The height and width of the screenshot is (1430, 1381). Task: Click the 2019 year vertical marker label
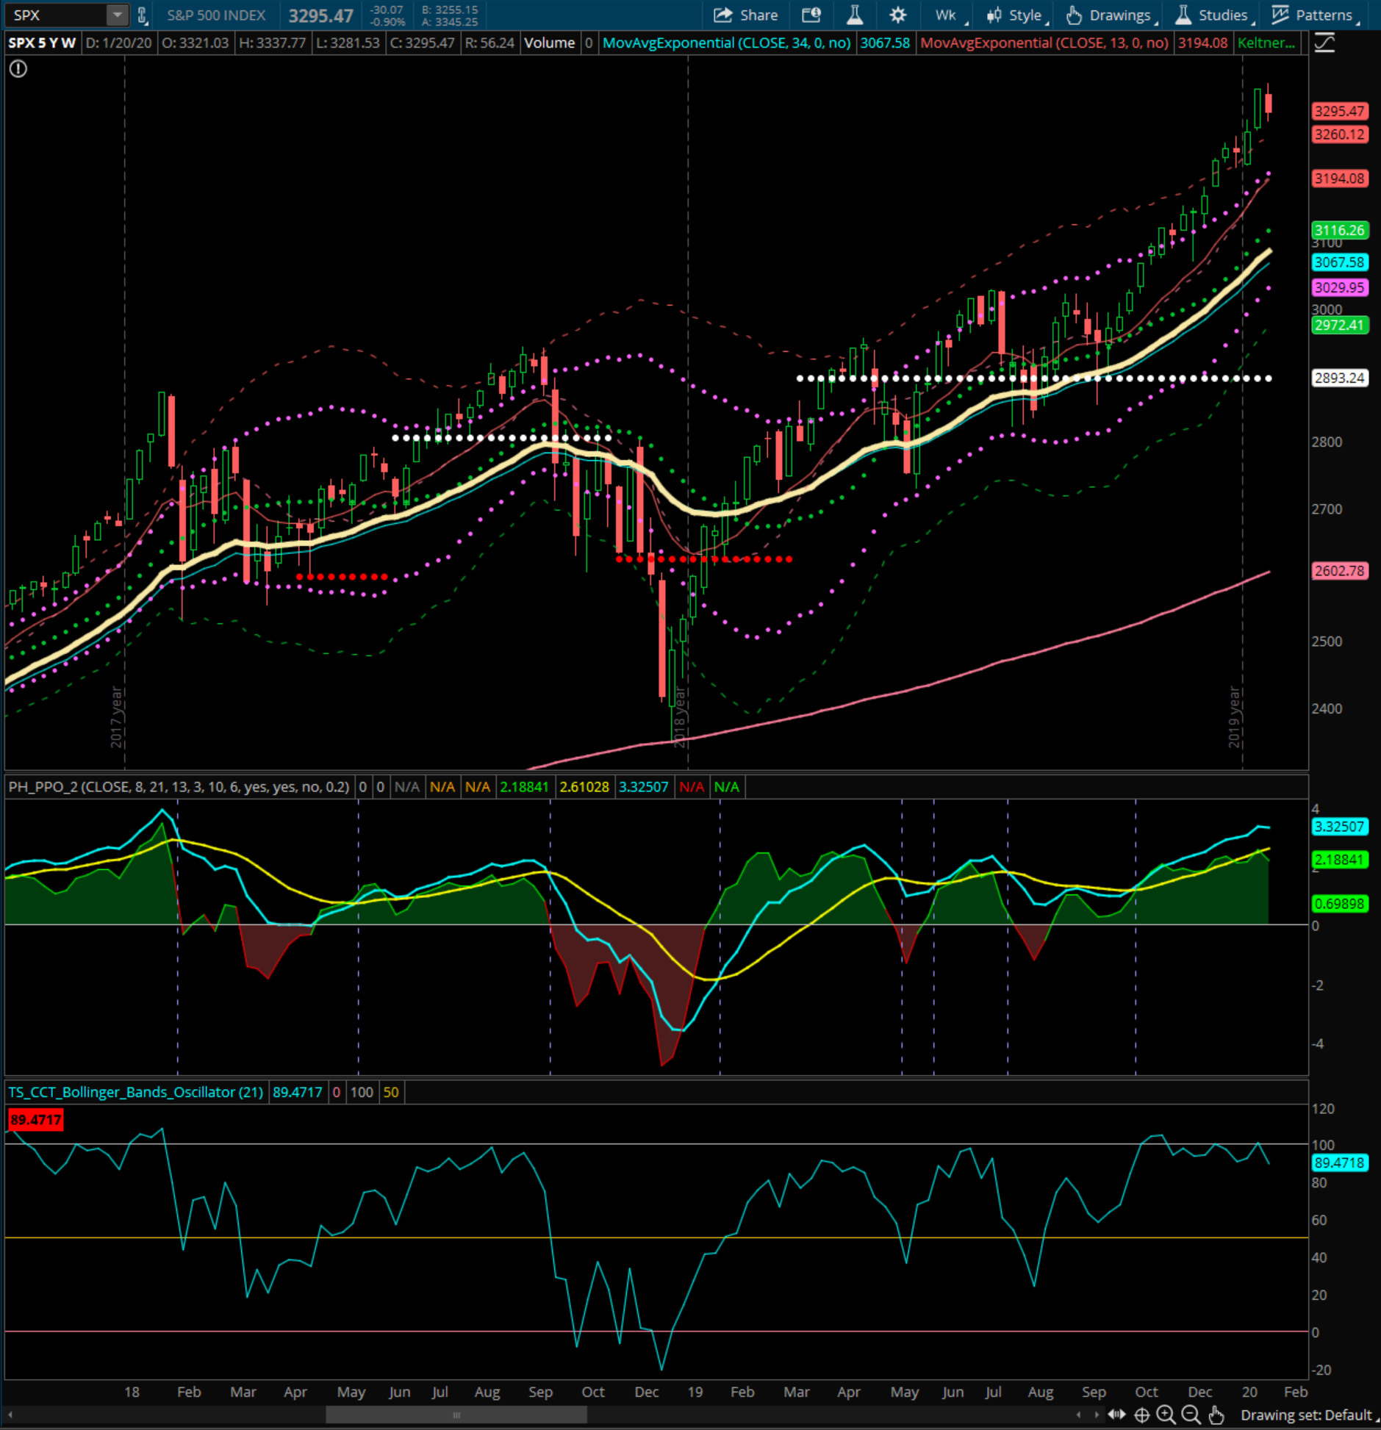1235,718
